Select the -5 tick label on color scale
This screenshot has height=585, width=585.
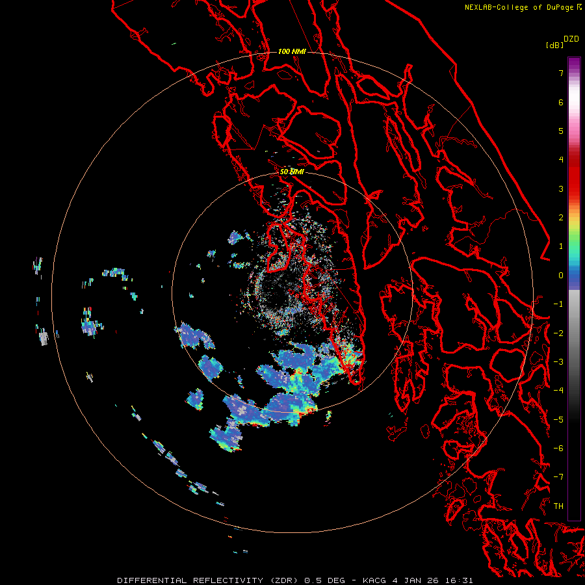[x=558, y=420]
